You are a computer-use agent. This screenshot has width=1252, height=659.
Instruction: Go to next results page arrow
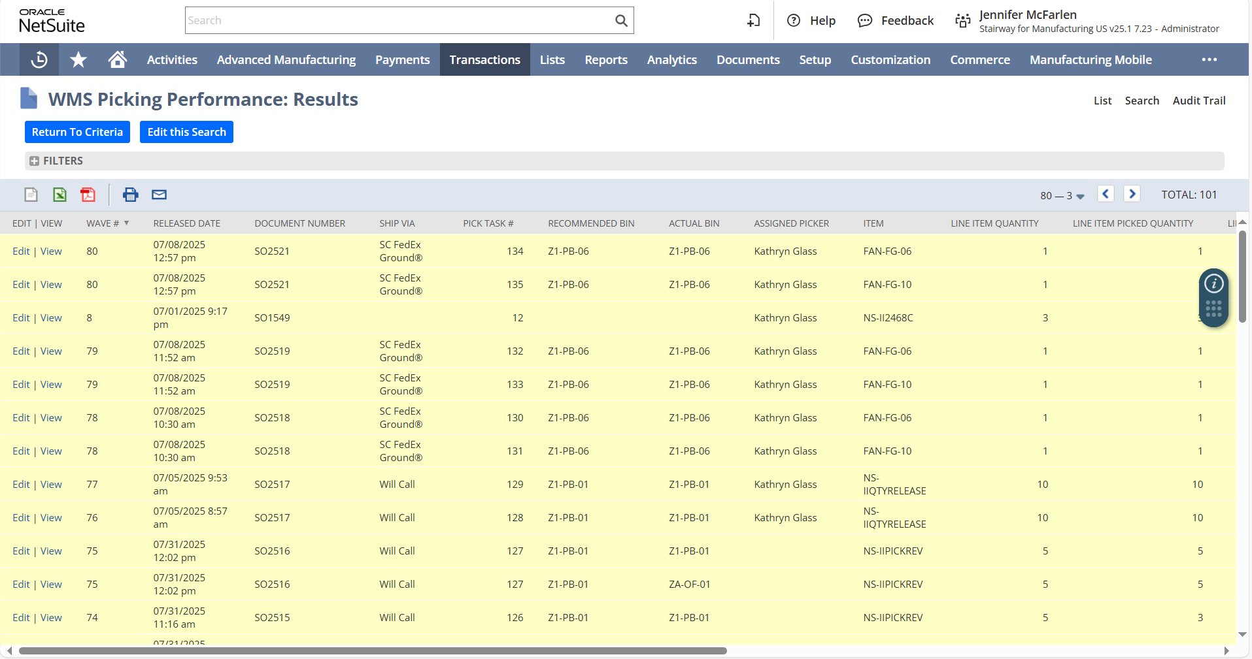(1132, 194)
